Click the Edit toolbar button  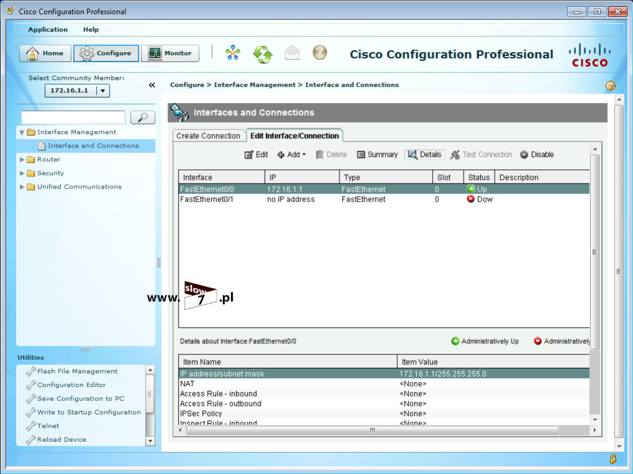(256, 154)
